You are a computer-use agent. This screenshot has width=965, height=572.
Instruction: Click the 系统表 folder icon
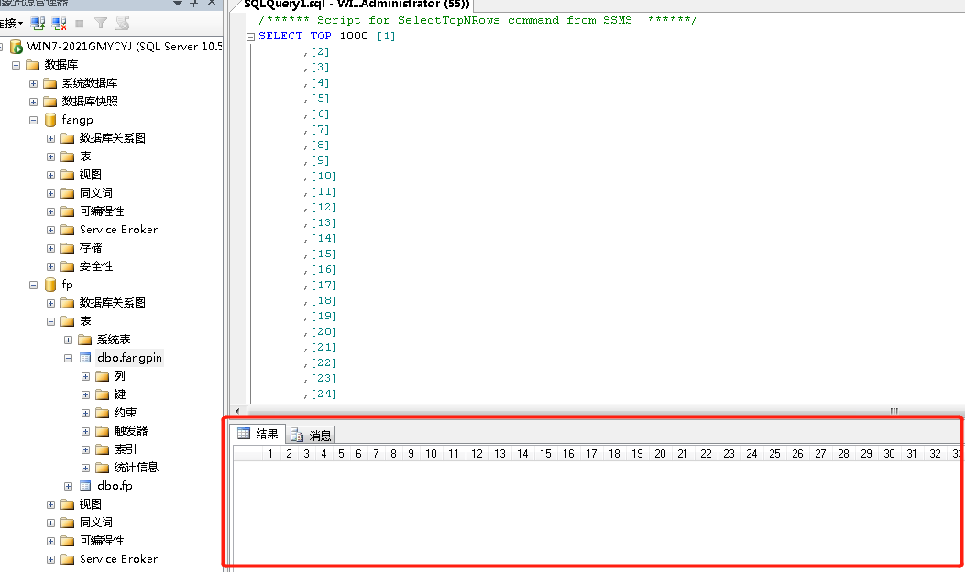tap(85, 340)
